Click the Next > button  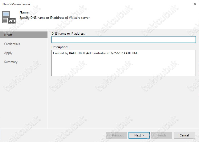point(139,135)
